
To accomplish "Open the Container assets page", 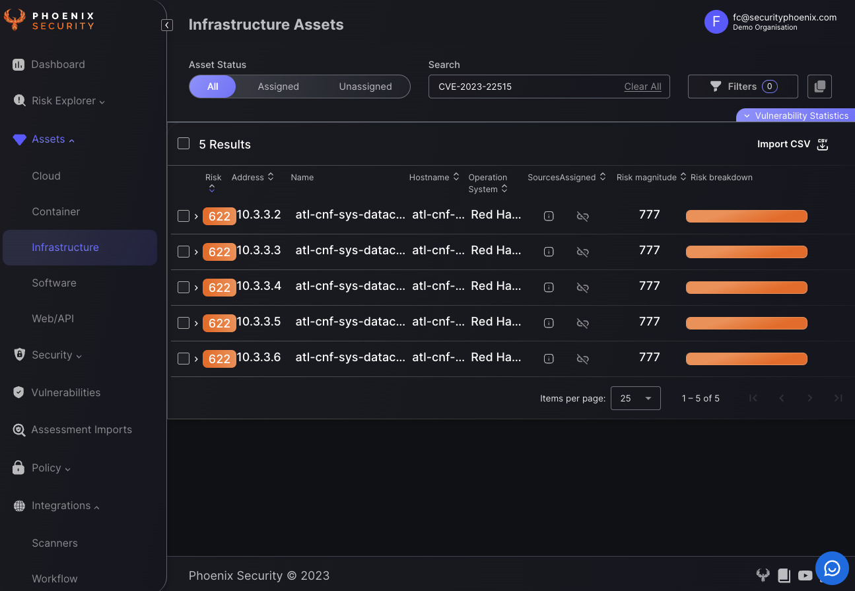I will 56,211.
